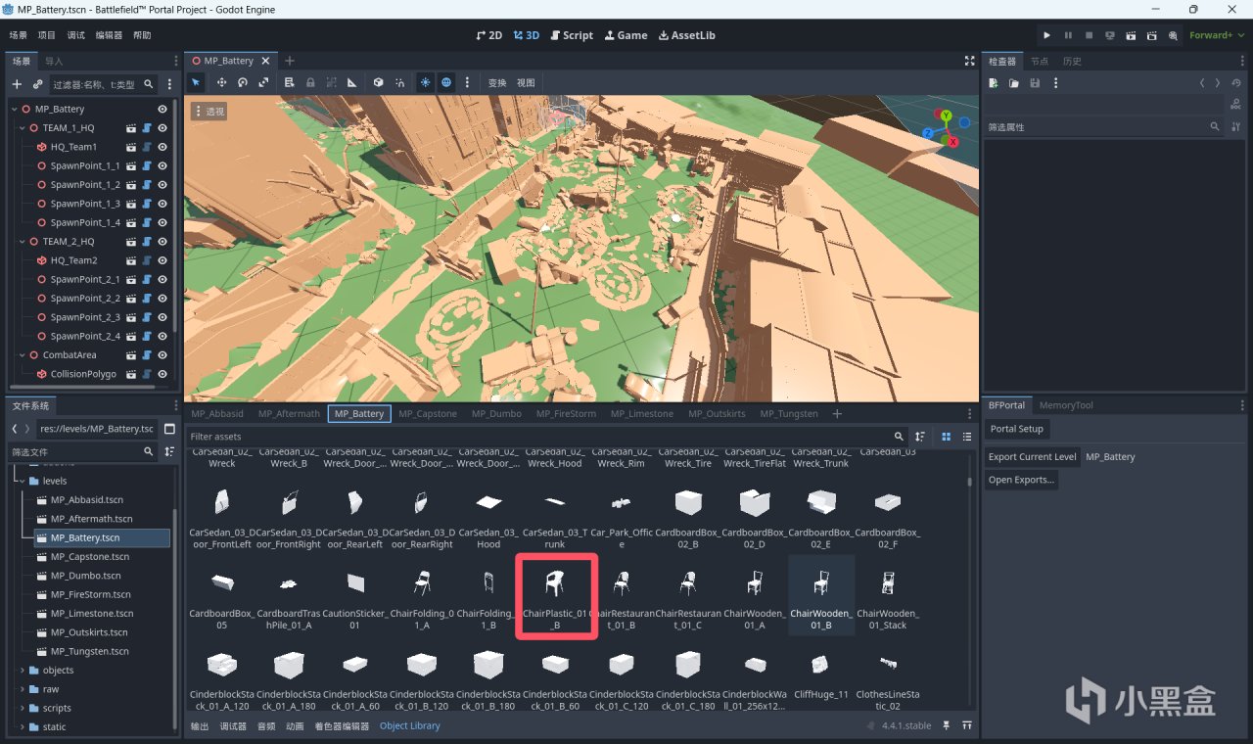Switch to the Script workspace
Image resolution: width=1253 pixels, height=744 pixels.
click(571, 35)
